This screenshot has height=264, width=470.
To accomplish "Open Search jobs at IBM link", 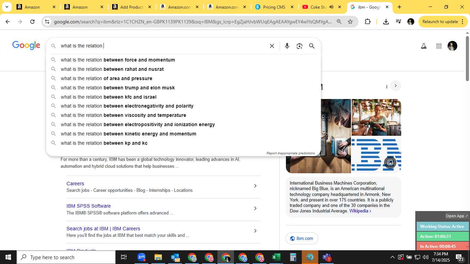I will pyautogui.click(x=103, y=229).
